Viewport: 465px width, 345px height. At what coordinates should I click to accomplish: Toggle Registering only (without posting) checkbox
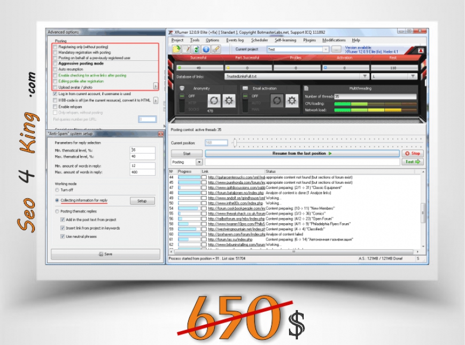point(55,47)
